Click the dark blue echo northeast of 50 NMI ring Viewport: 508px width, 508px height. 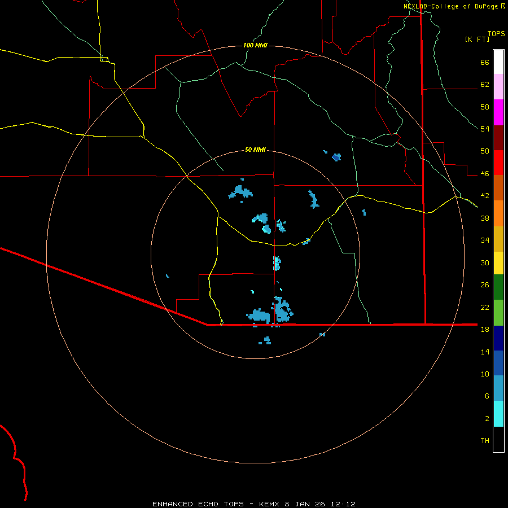click(x=336, y=157)
